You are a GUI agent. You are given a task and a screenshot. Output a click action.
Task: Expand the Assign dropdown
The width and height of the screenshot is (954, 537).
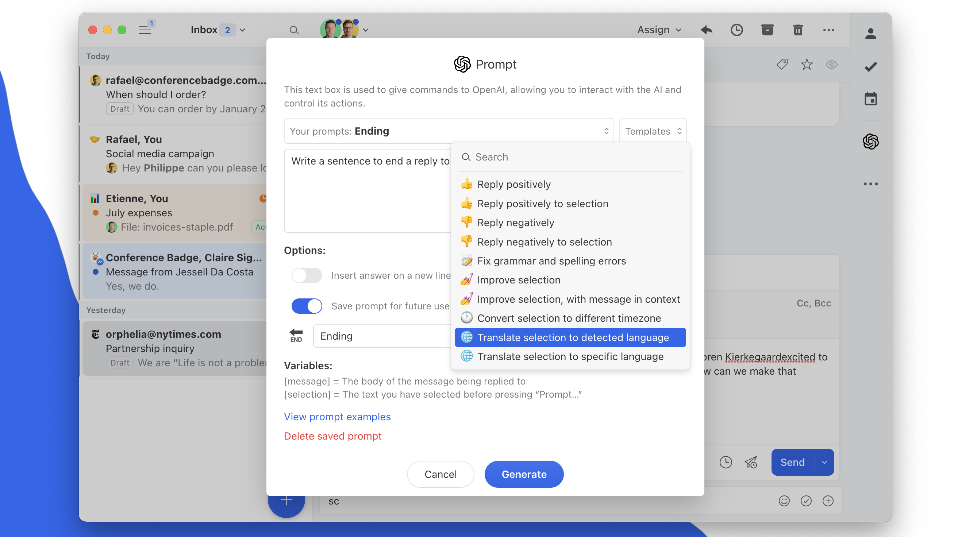point(659,30)
